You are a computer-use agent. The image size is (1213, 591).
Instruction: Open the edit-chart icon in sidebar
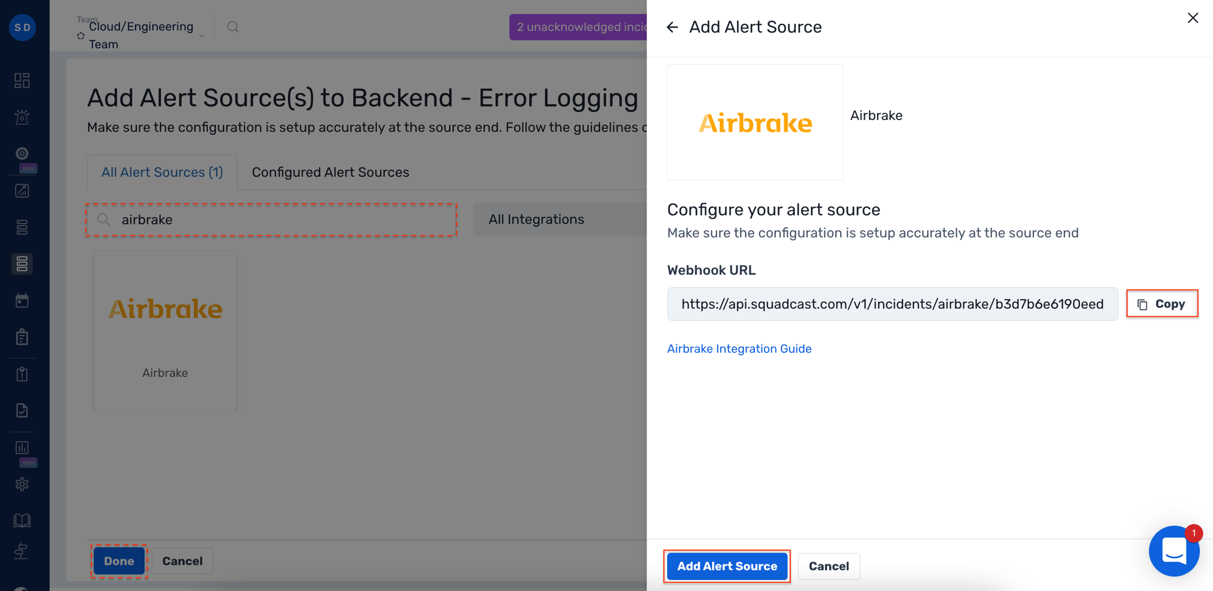(x=22, y=191)
